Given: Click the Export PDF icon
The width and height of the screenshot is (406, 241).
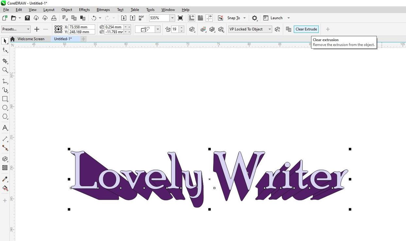Looking at the screenshot, I should tap(141, 18).
